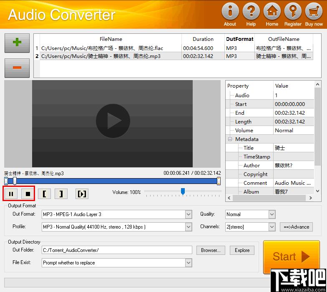Click duration 00:04:54.600 cell

pyautogui.click(x=203, y=48)
